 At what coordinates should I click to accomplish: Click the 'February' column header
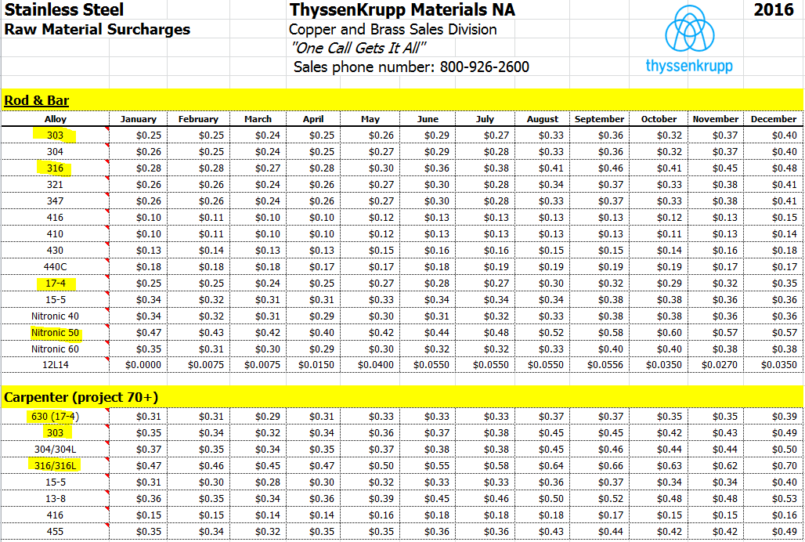click(x=198, y=118)
